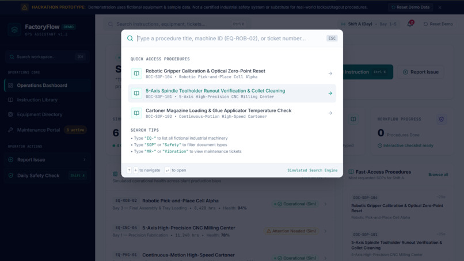Image resolution: width=464 pixels, height=261 pixels.
Task: Click Interactive checklist ready text
Action: (x=408, y=145)
